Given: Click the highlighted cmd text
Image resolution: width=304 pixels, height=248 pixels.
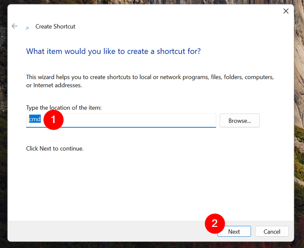Looking at the screenshot, I should pos(35,119).
